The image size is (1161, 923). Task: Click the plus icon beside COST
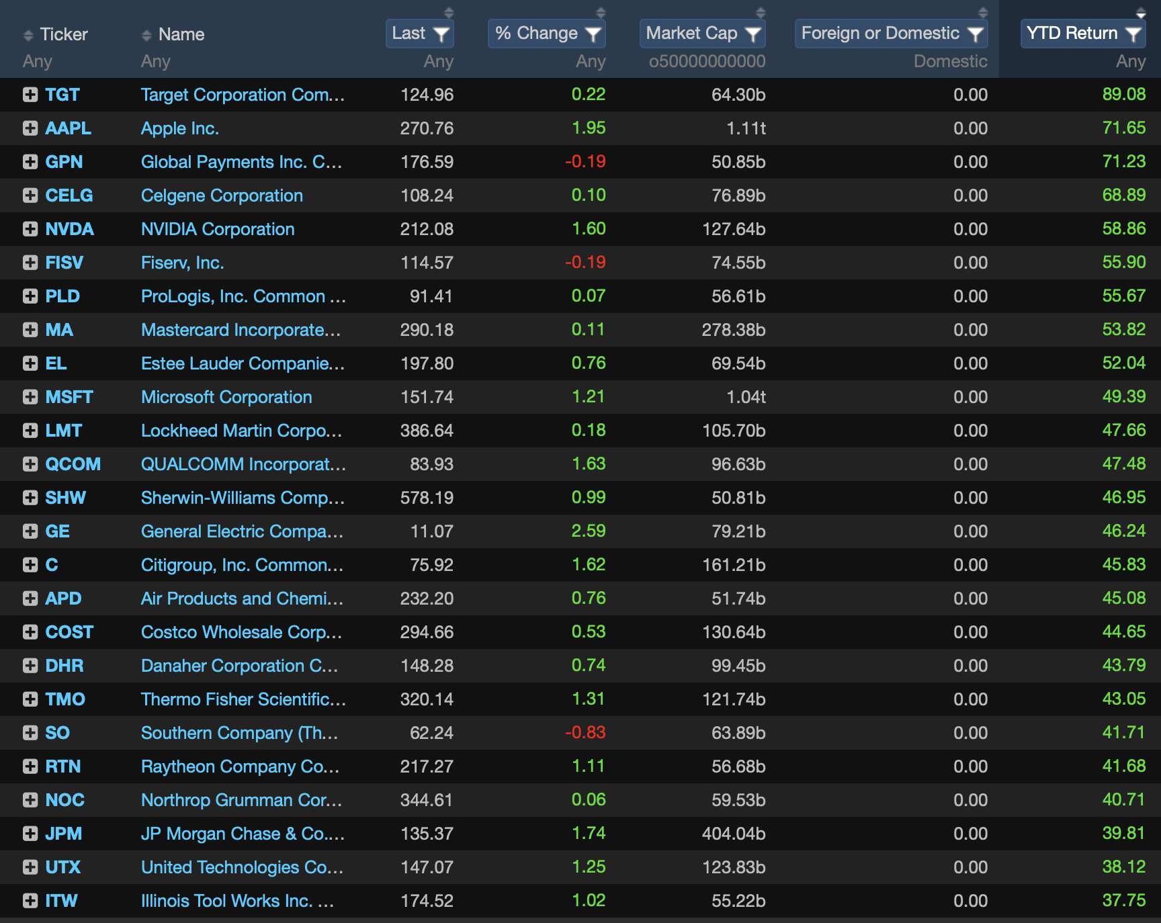tap(30, 632)
